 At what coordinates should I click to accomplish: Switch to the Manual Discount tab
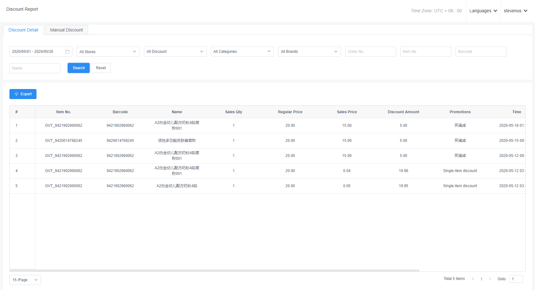[66, 30]
